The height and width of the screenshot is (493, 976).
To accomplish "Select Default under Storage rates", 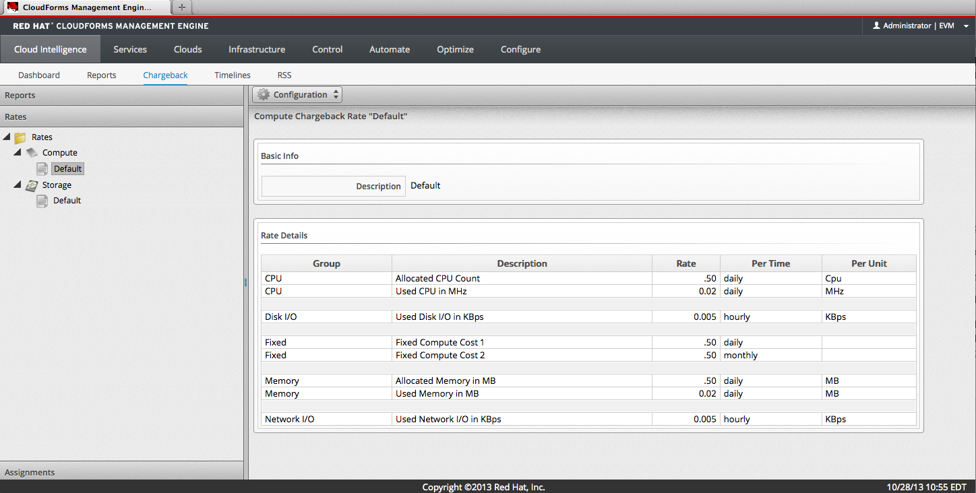I will [67, 201].
